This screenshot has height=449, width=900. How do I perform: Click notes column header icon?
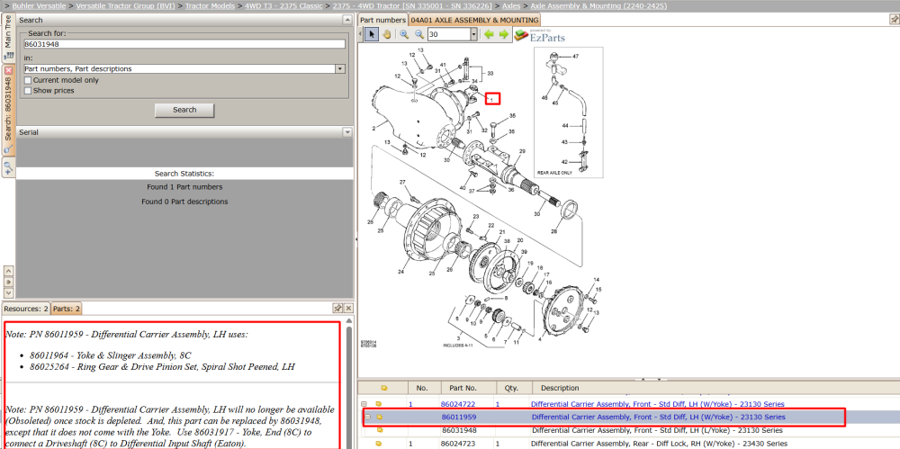click(384, 388)
